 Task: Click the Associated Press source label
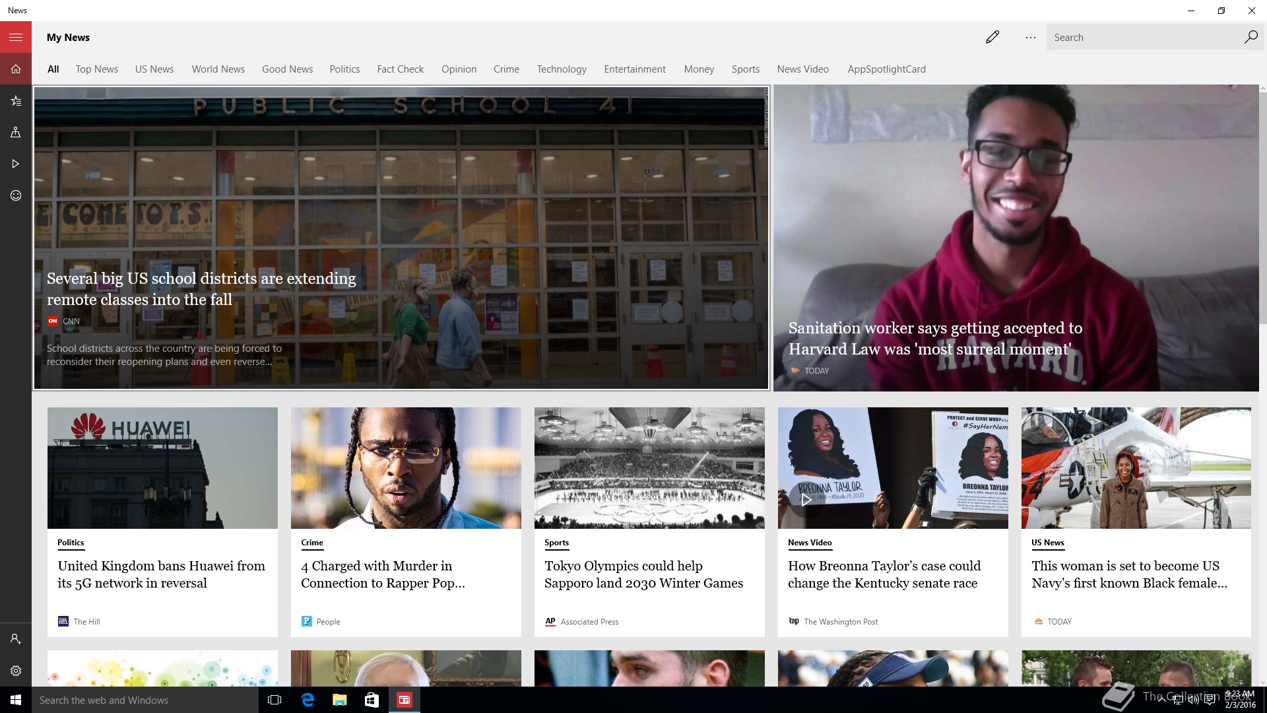pos(589,622)
